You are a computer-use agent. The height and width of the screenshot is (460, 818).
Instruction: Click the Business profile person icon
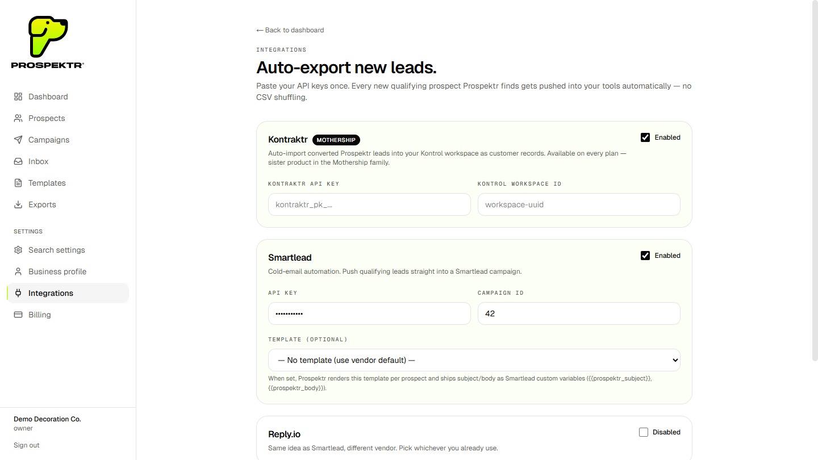(x=18, y=271)
